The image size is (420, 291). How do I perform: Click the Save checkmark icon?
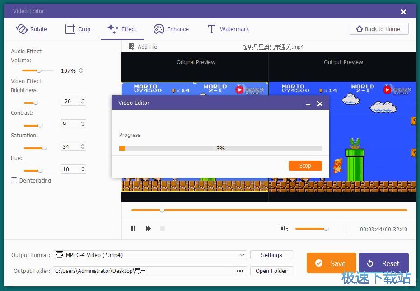click(x=319, y=263)
